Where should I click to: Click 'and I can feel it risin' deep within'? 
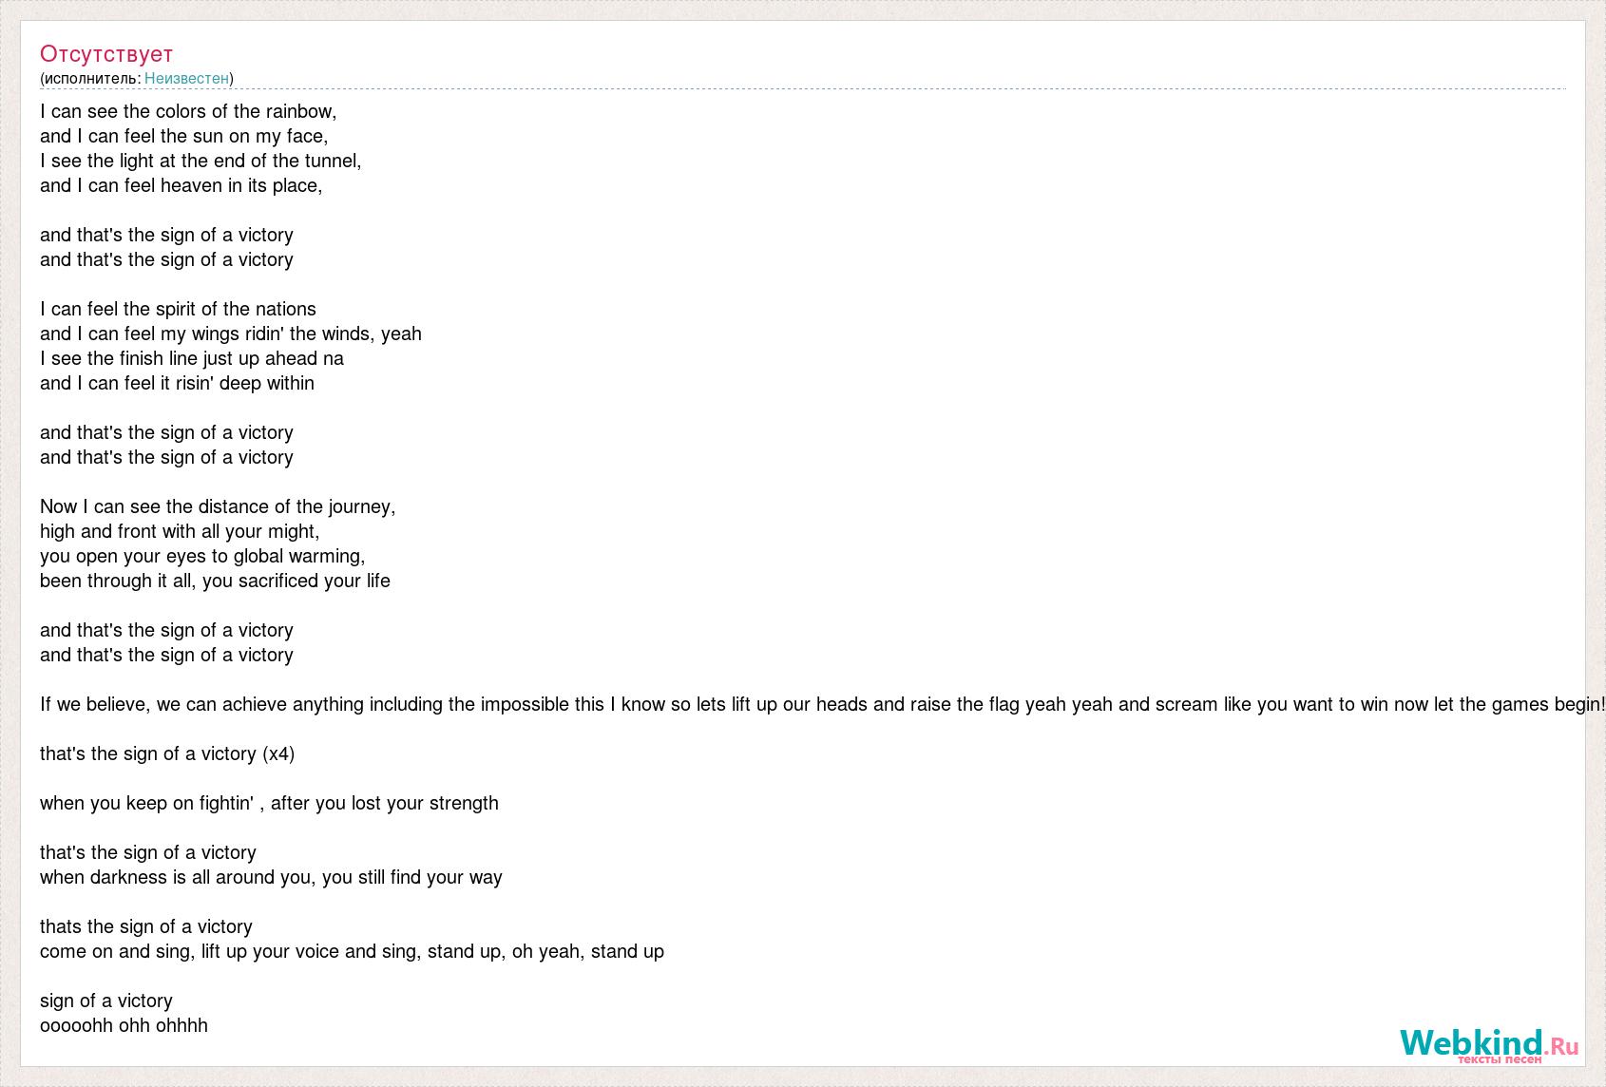click(x=177, y=383)
